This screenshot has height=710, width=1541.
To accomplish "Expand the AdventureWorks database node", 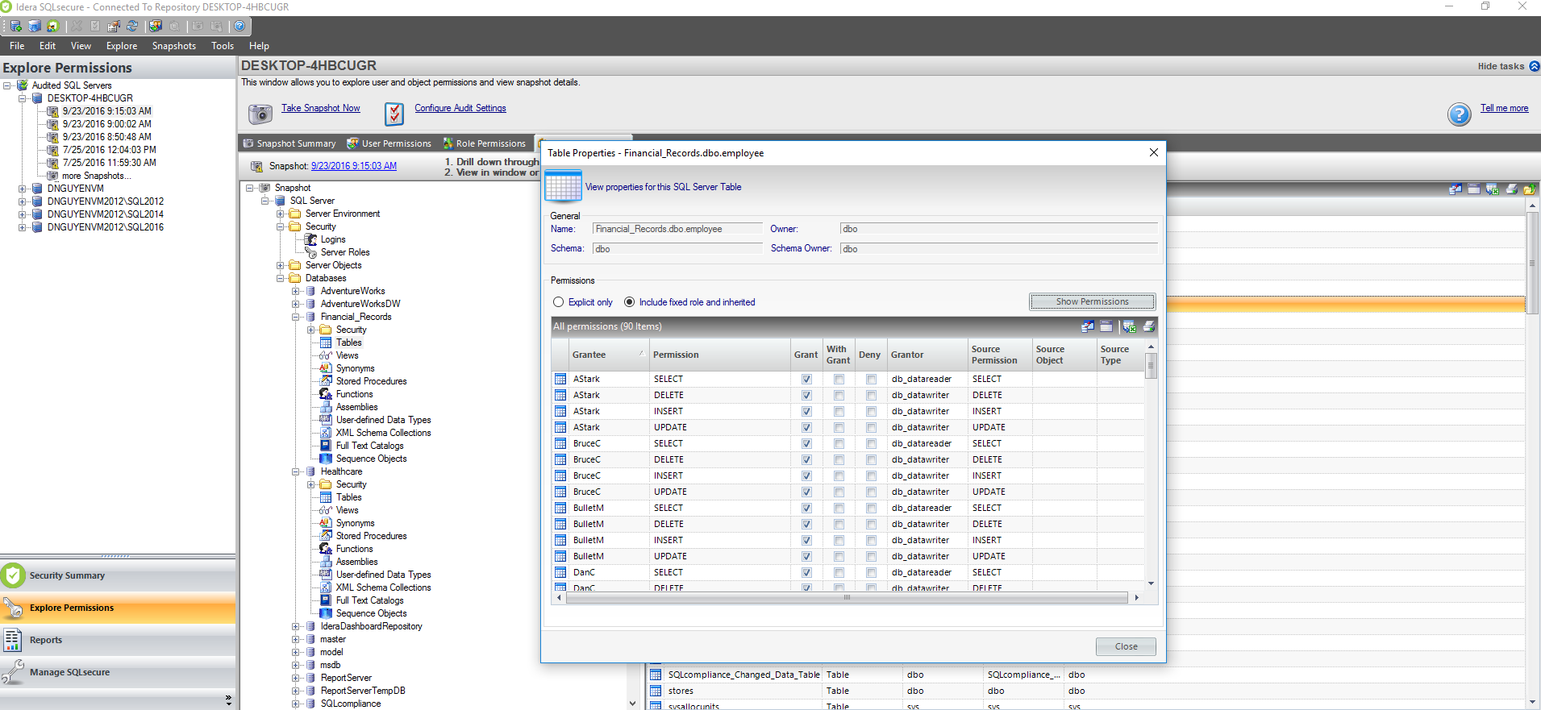I will coord(296,291).
